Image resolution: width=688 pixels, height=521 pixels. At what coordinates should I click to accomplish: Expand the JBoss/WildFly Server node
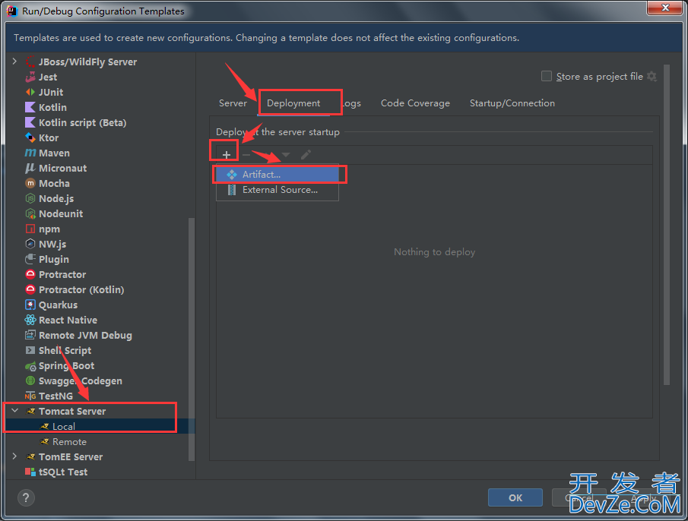(14, 62)
